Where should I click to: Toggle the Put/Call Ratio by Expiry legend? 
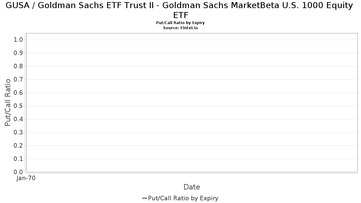[x=180, y=198]
